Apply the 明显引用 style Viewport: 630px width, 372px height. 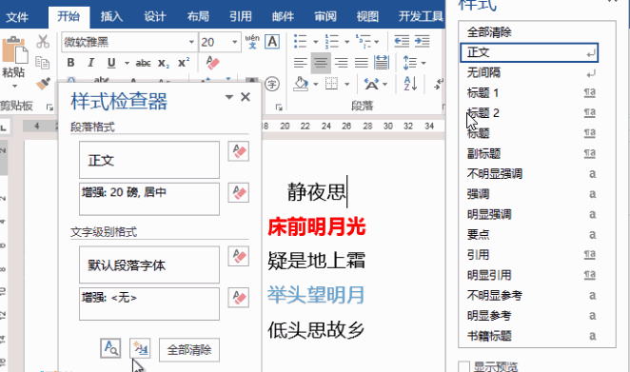529,275
